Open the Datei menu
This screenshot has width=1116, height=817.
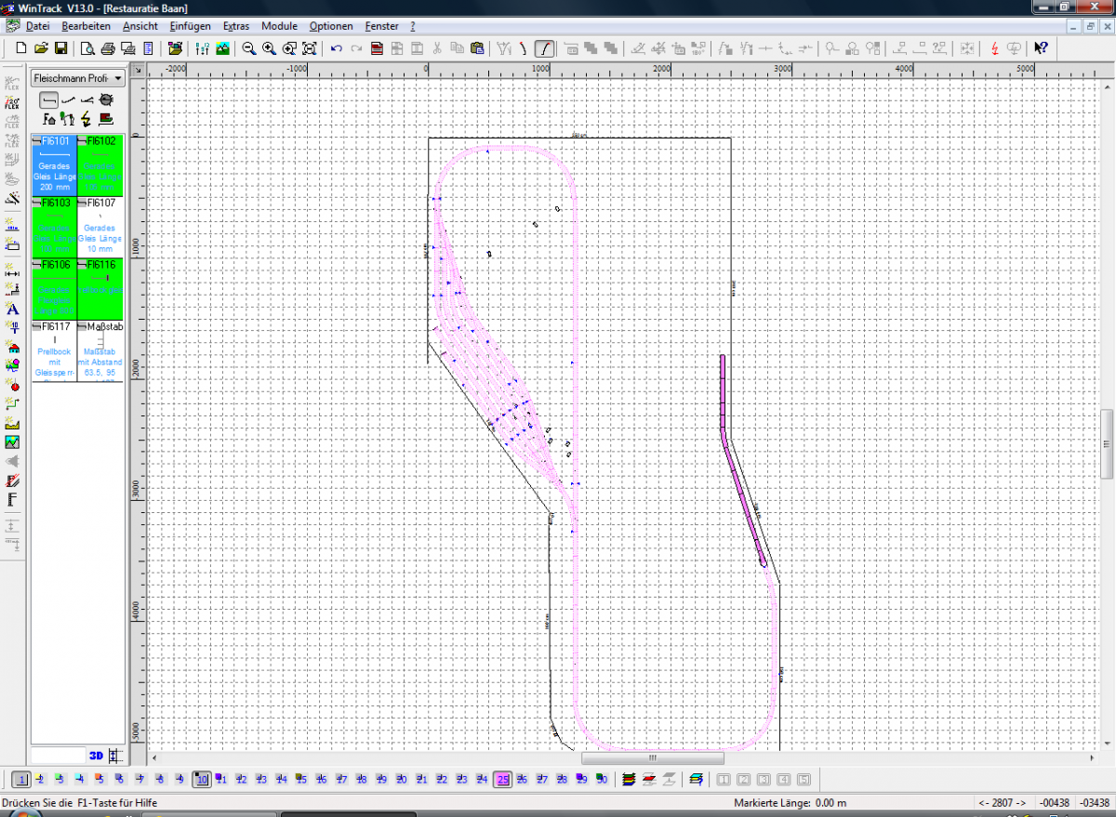tap(37, 26)
